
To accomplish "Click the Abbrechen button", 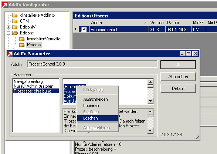I will (178, 77).
